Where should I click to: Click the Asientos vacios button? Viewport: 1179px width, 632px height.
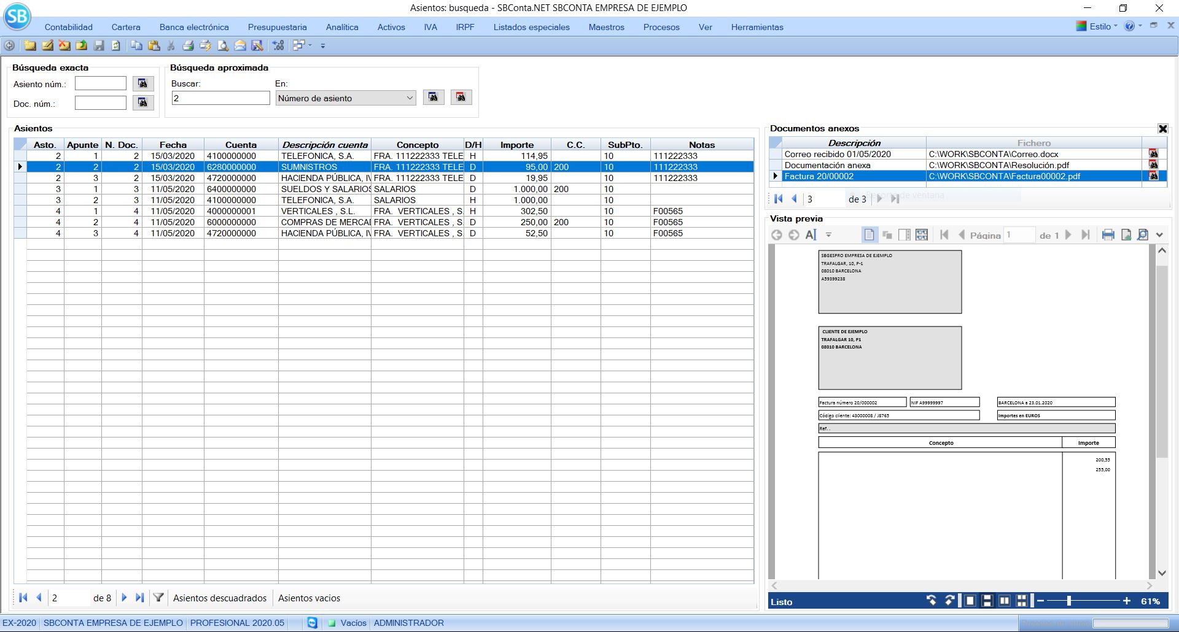tap(309, 598)
